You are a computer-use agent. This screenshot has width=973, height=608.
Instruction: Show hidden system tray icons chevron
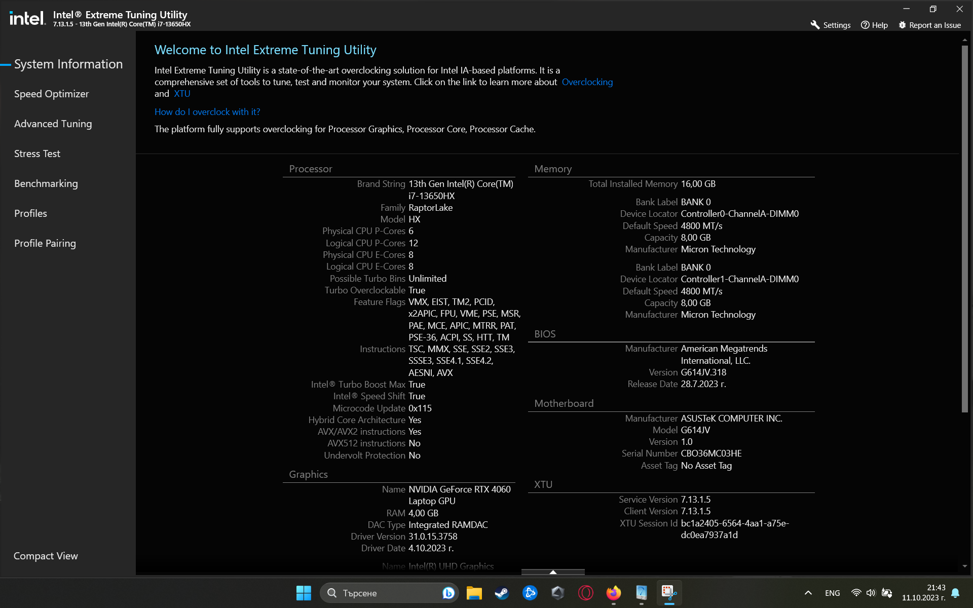(808, 593)
